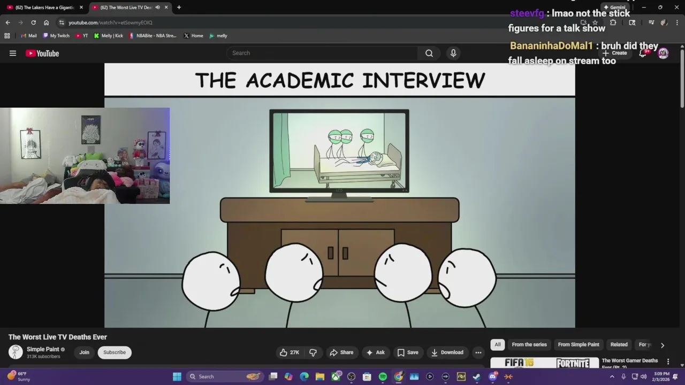Screen dimensions: 685x385
Task: Open more options for Worst Gamer Deaths video
Action: tap(668, 362)
